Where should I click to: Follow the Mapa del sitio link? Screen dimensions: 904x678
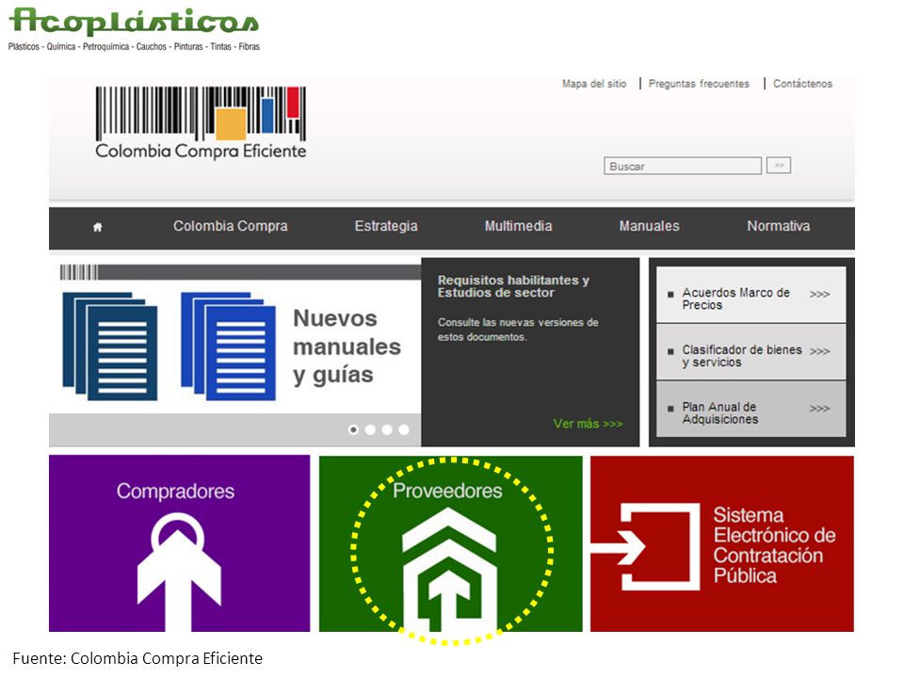(594, 84)
